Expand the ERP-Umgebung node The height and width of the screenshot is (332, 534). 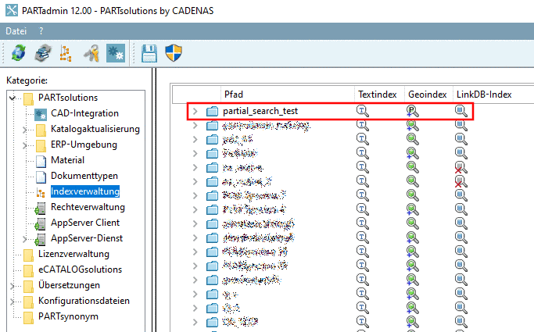pos(24,145)
